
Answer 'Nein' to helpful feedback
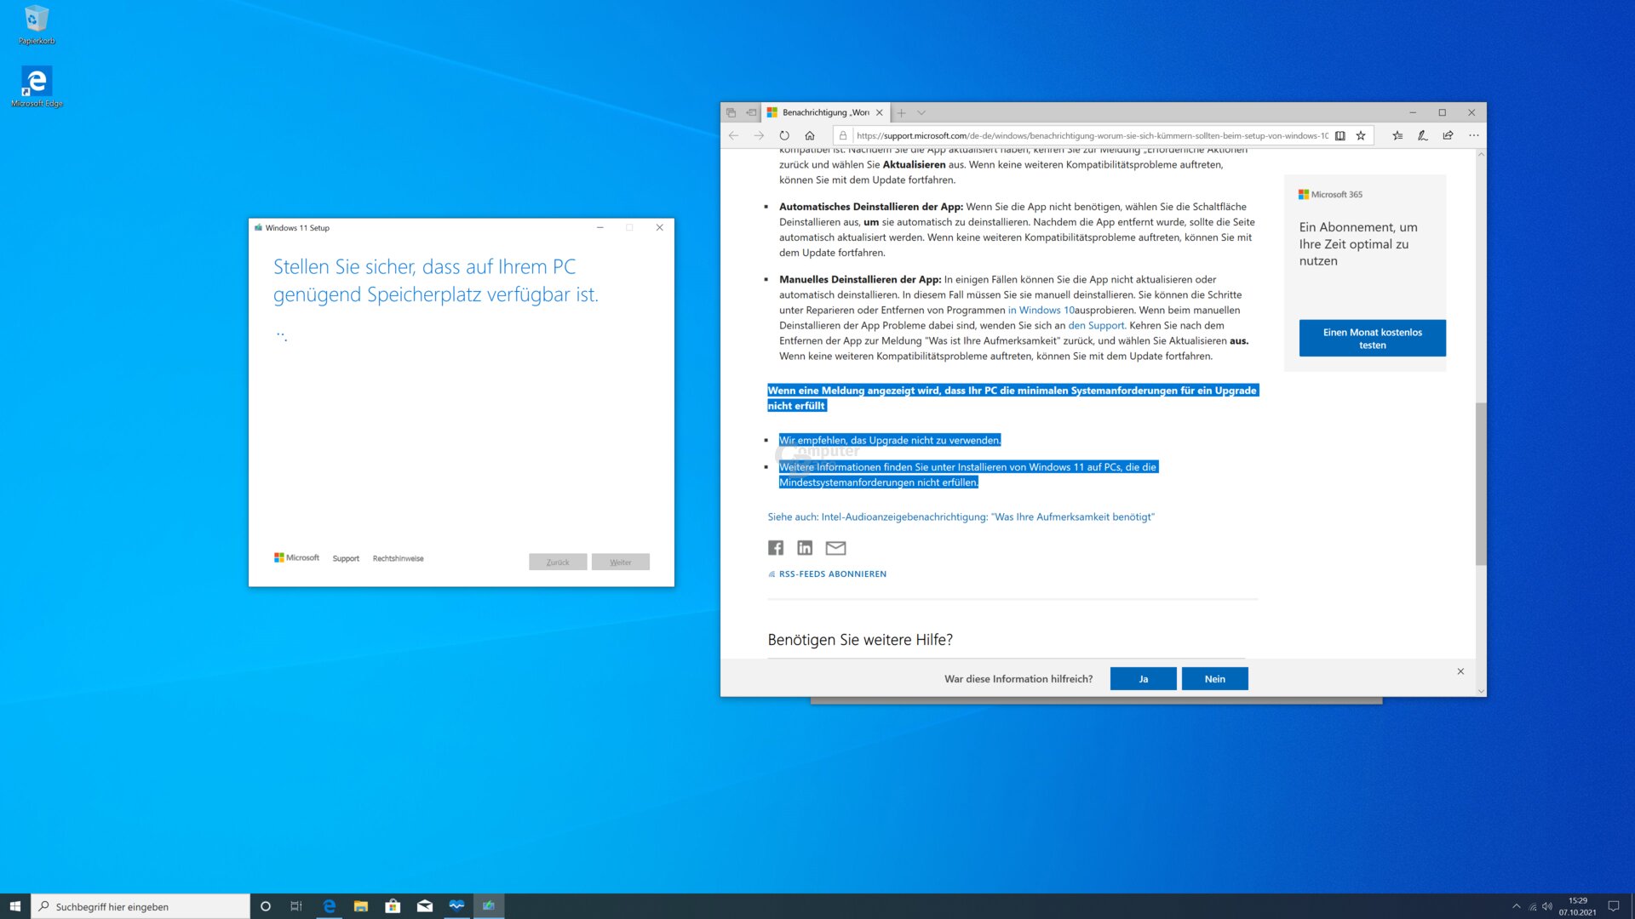click(1215, 679)
